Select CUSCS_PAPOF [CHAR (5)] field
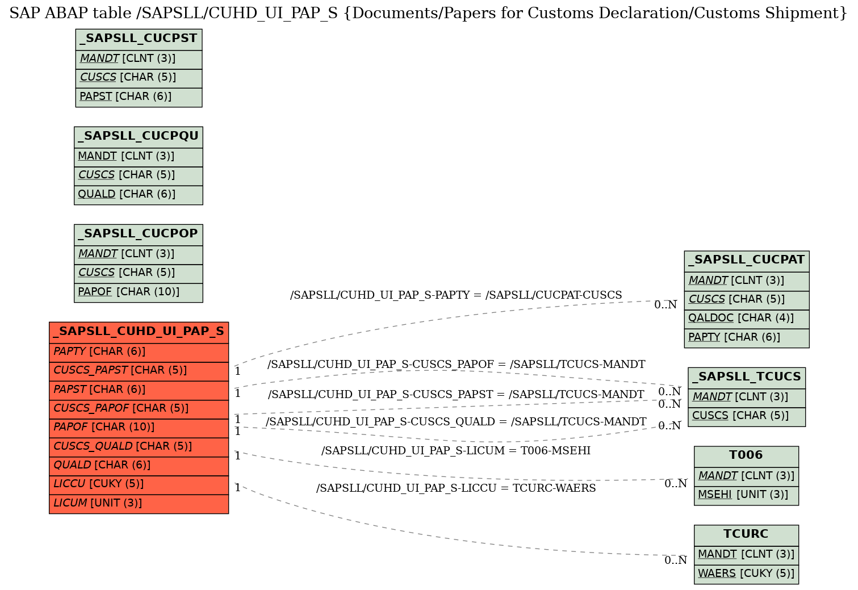 point(139,409)
